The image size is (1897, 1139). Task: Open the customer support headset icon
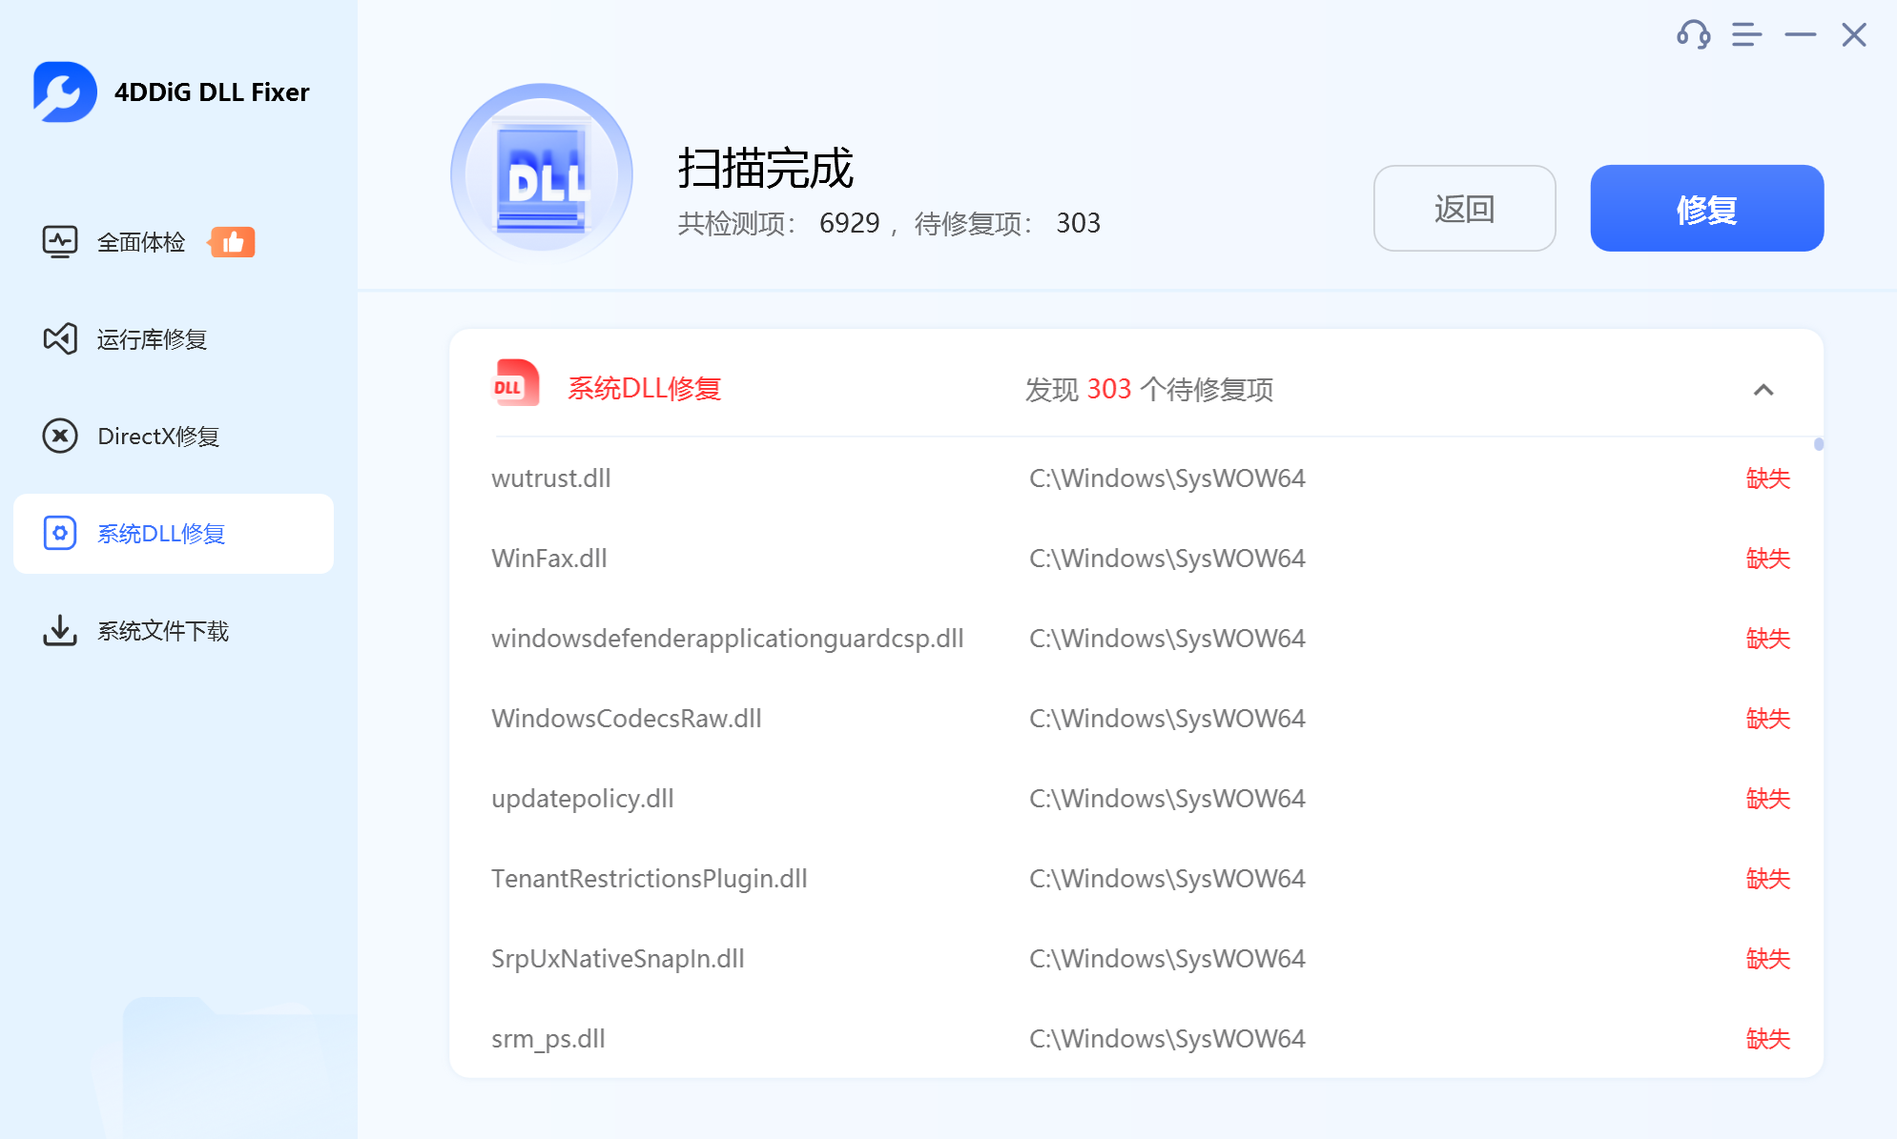tap(1693, 35)
